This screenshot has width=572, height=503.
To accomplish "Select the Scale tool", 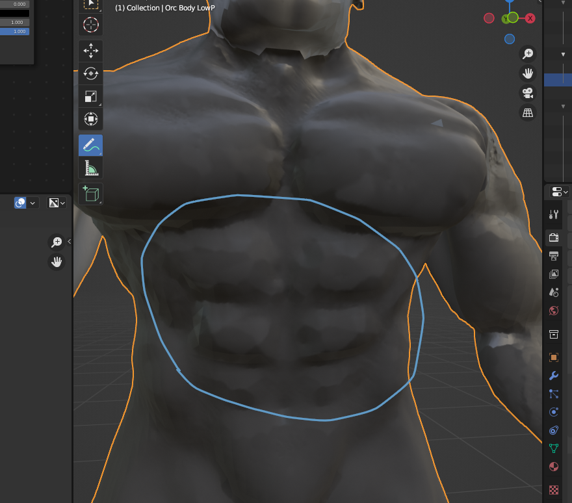I will tap(90, 96).
